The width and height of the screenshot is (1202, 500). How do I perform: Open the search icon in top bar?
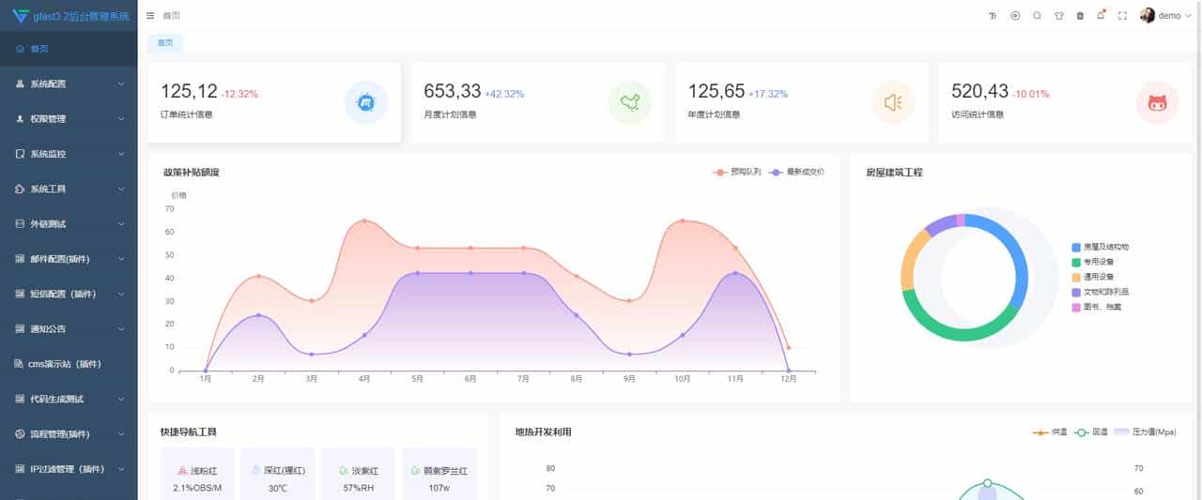tap(1037, 16)
